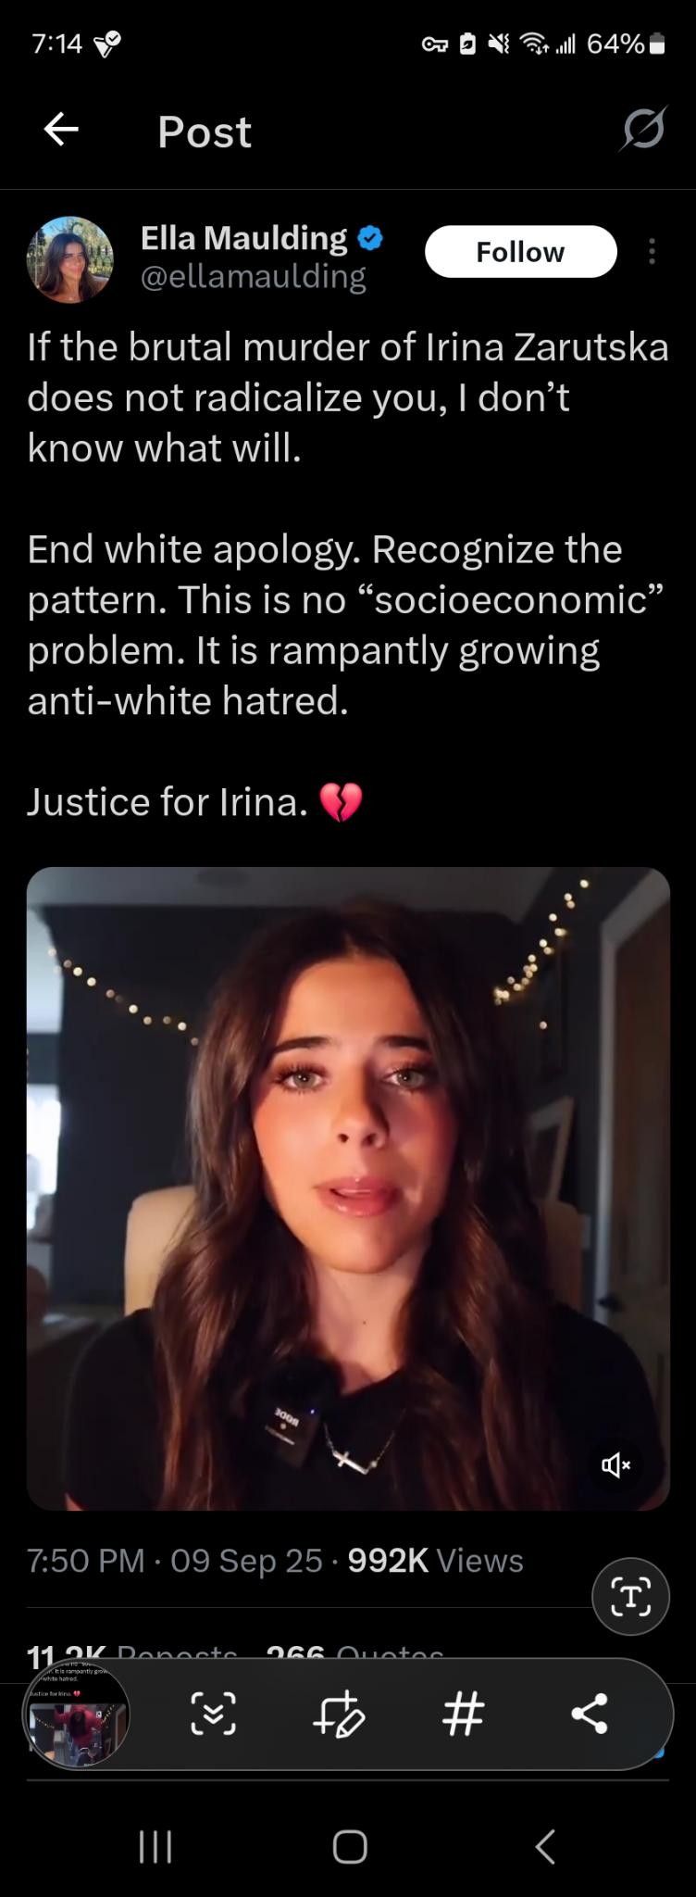Unmute the video with the speaker icon
Image resolution: width=696 pixels, height=1897 pixels.
coord(615,1464)
